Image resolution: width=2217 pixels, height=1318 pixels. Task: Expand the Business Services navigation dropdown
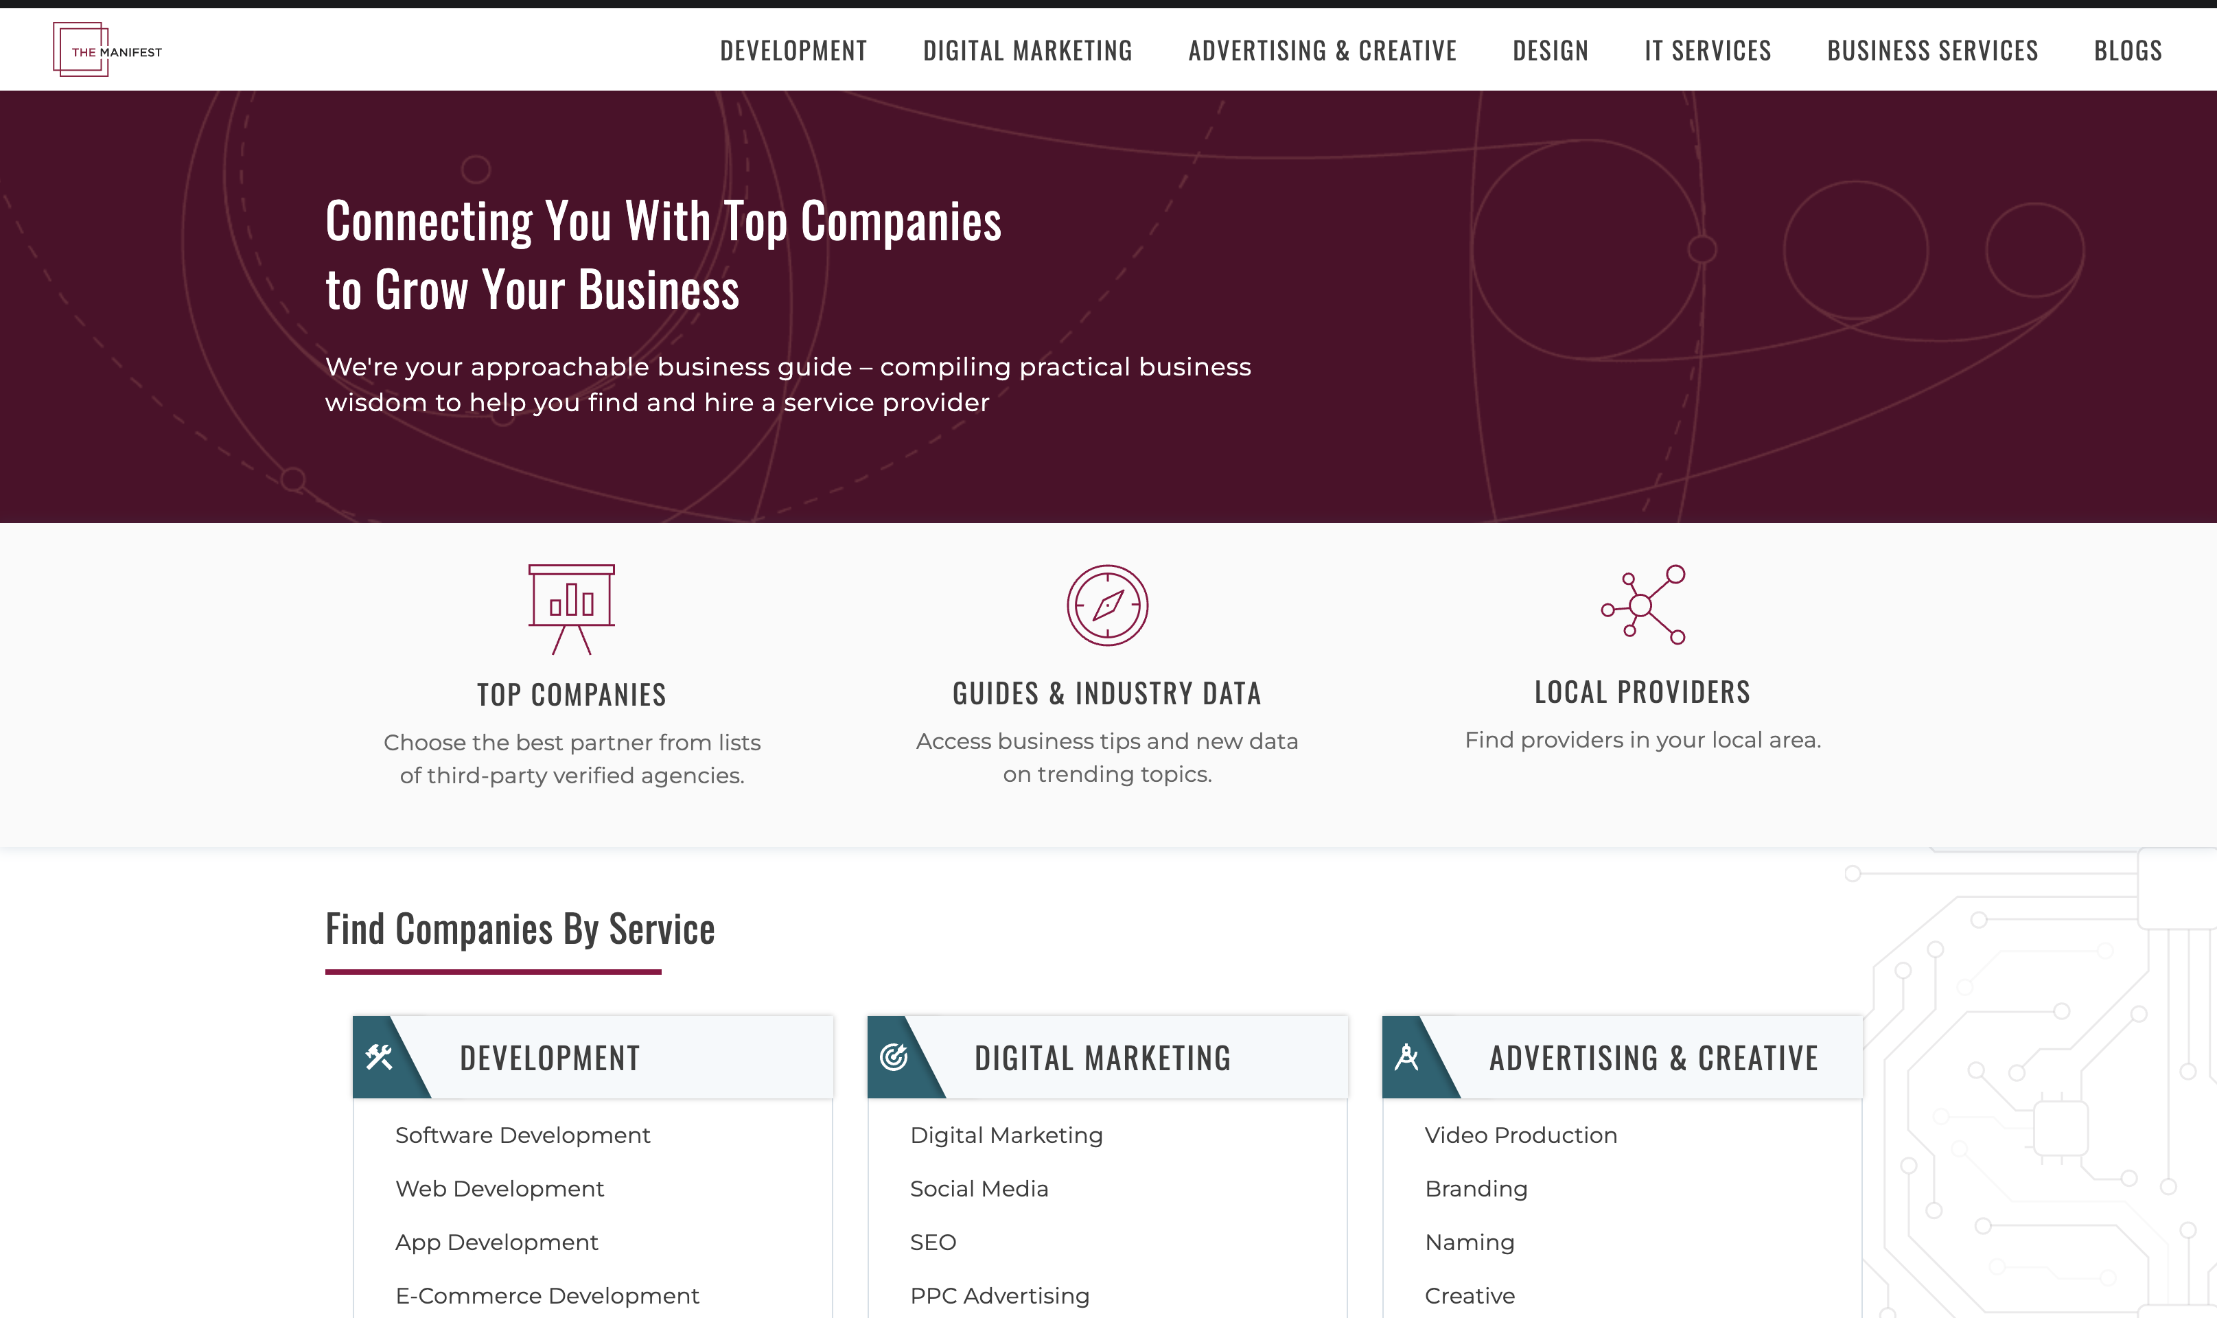coord(1933,50)
